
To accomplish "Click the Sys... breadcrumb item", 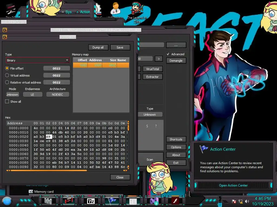I will [70, 12].
